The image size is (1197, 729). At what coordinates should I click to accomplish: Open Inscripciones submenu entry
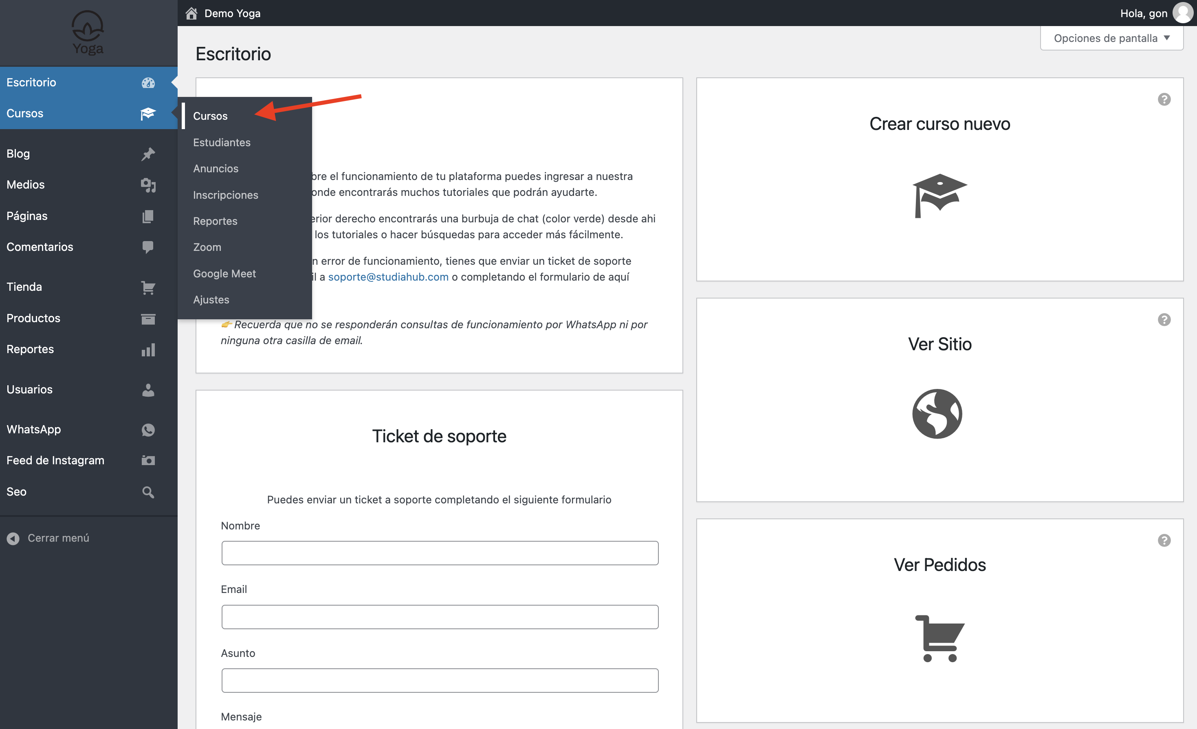click(x=225, y=195)
